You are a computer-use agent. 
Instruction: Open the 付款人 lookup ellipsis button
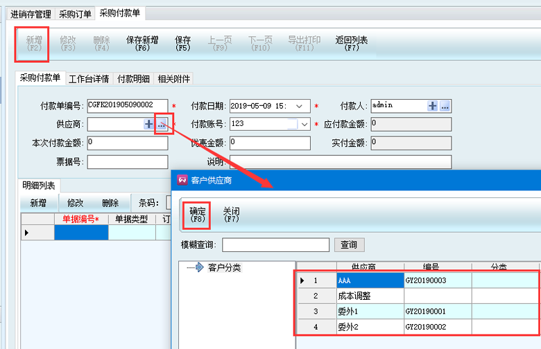click(445, 105)
